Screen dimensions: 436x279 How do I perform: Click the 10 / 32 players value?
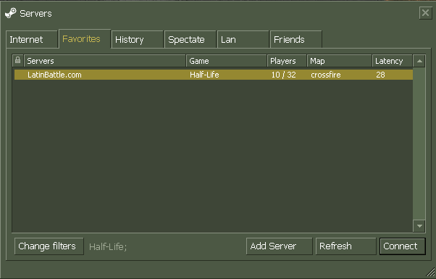point(284,75)
